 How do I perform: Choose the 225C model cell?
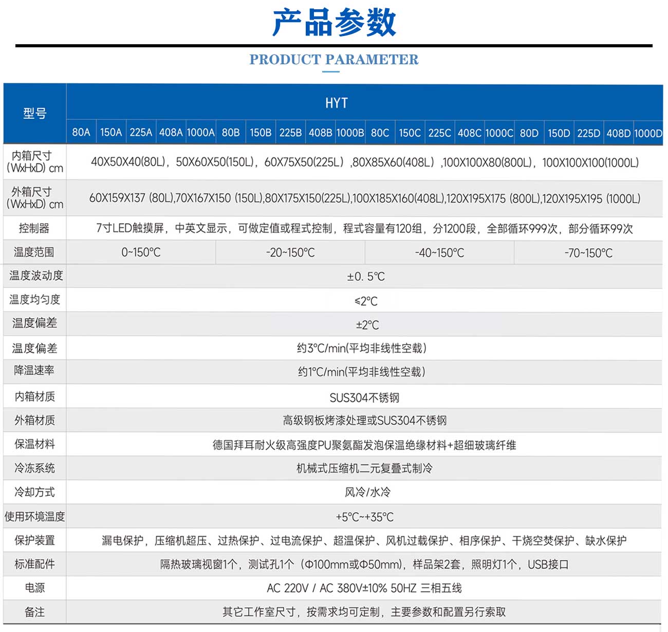tap(440, 133)
